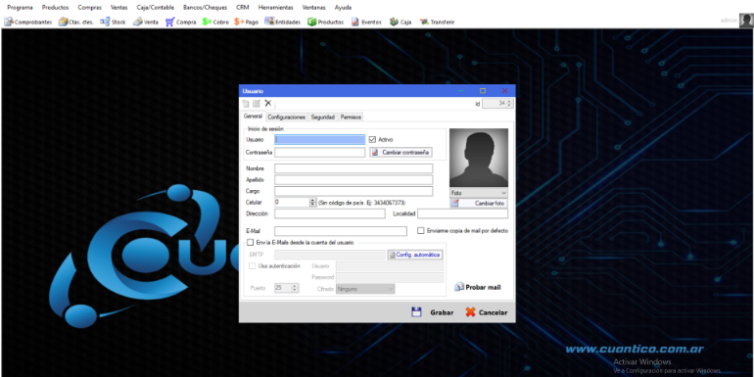
Task: Open the Cifrado Ninguno dropdown
Action: coord(365,289)
